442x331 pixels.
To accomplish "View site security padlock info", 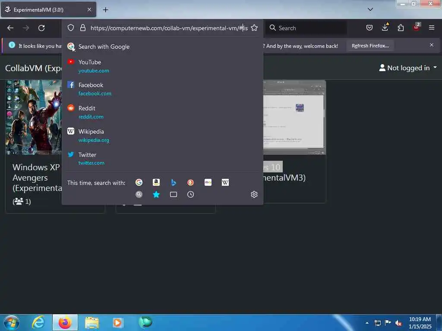I will click(x=82, y=28).
